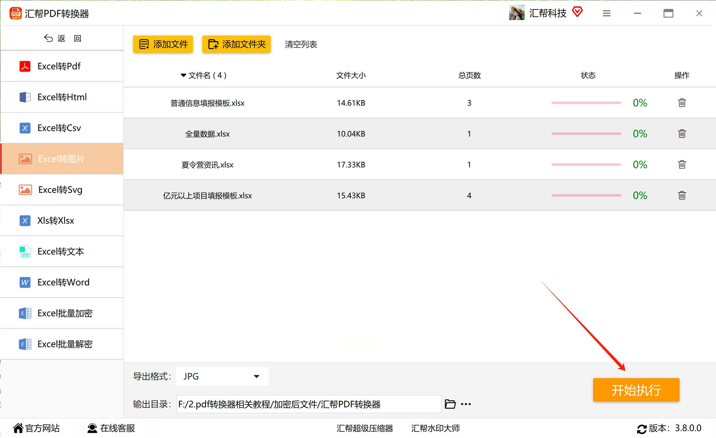Click the 输出目录 path input field
The height and width of the screenshot is (438, 716).
[x=308, y=404]
